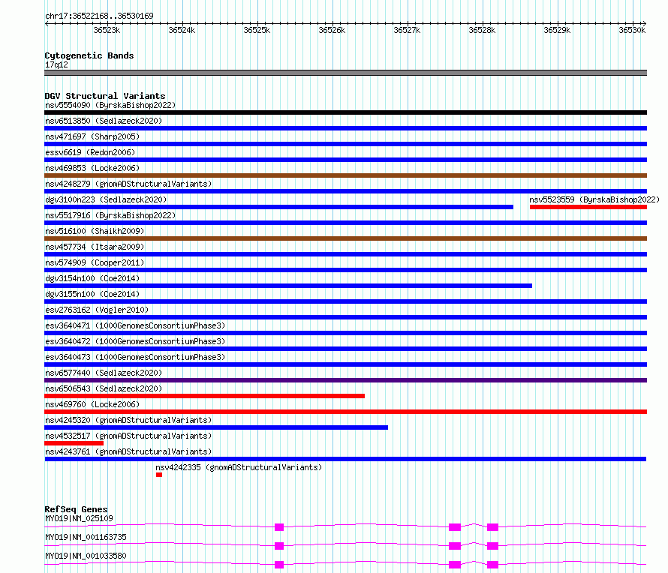
Task: Click the Cytogenetic Bands track title
Action: (x=89, y=55)
